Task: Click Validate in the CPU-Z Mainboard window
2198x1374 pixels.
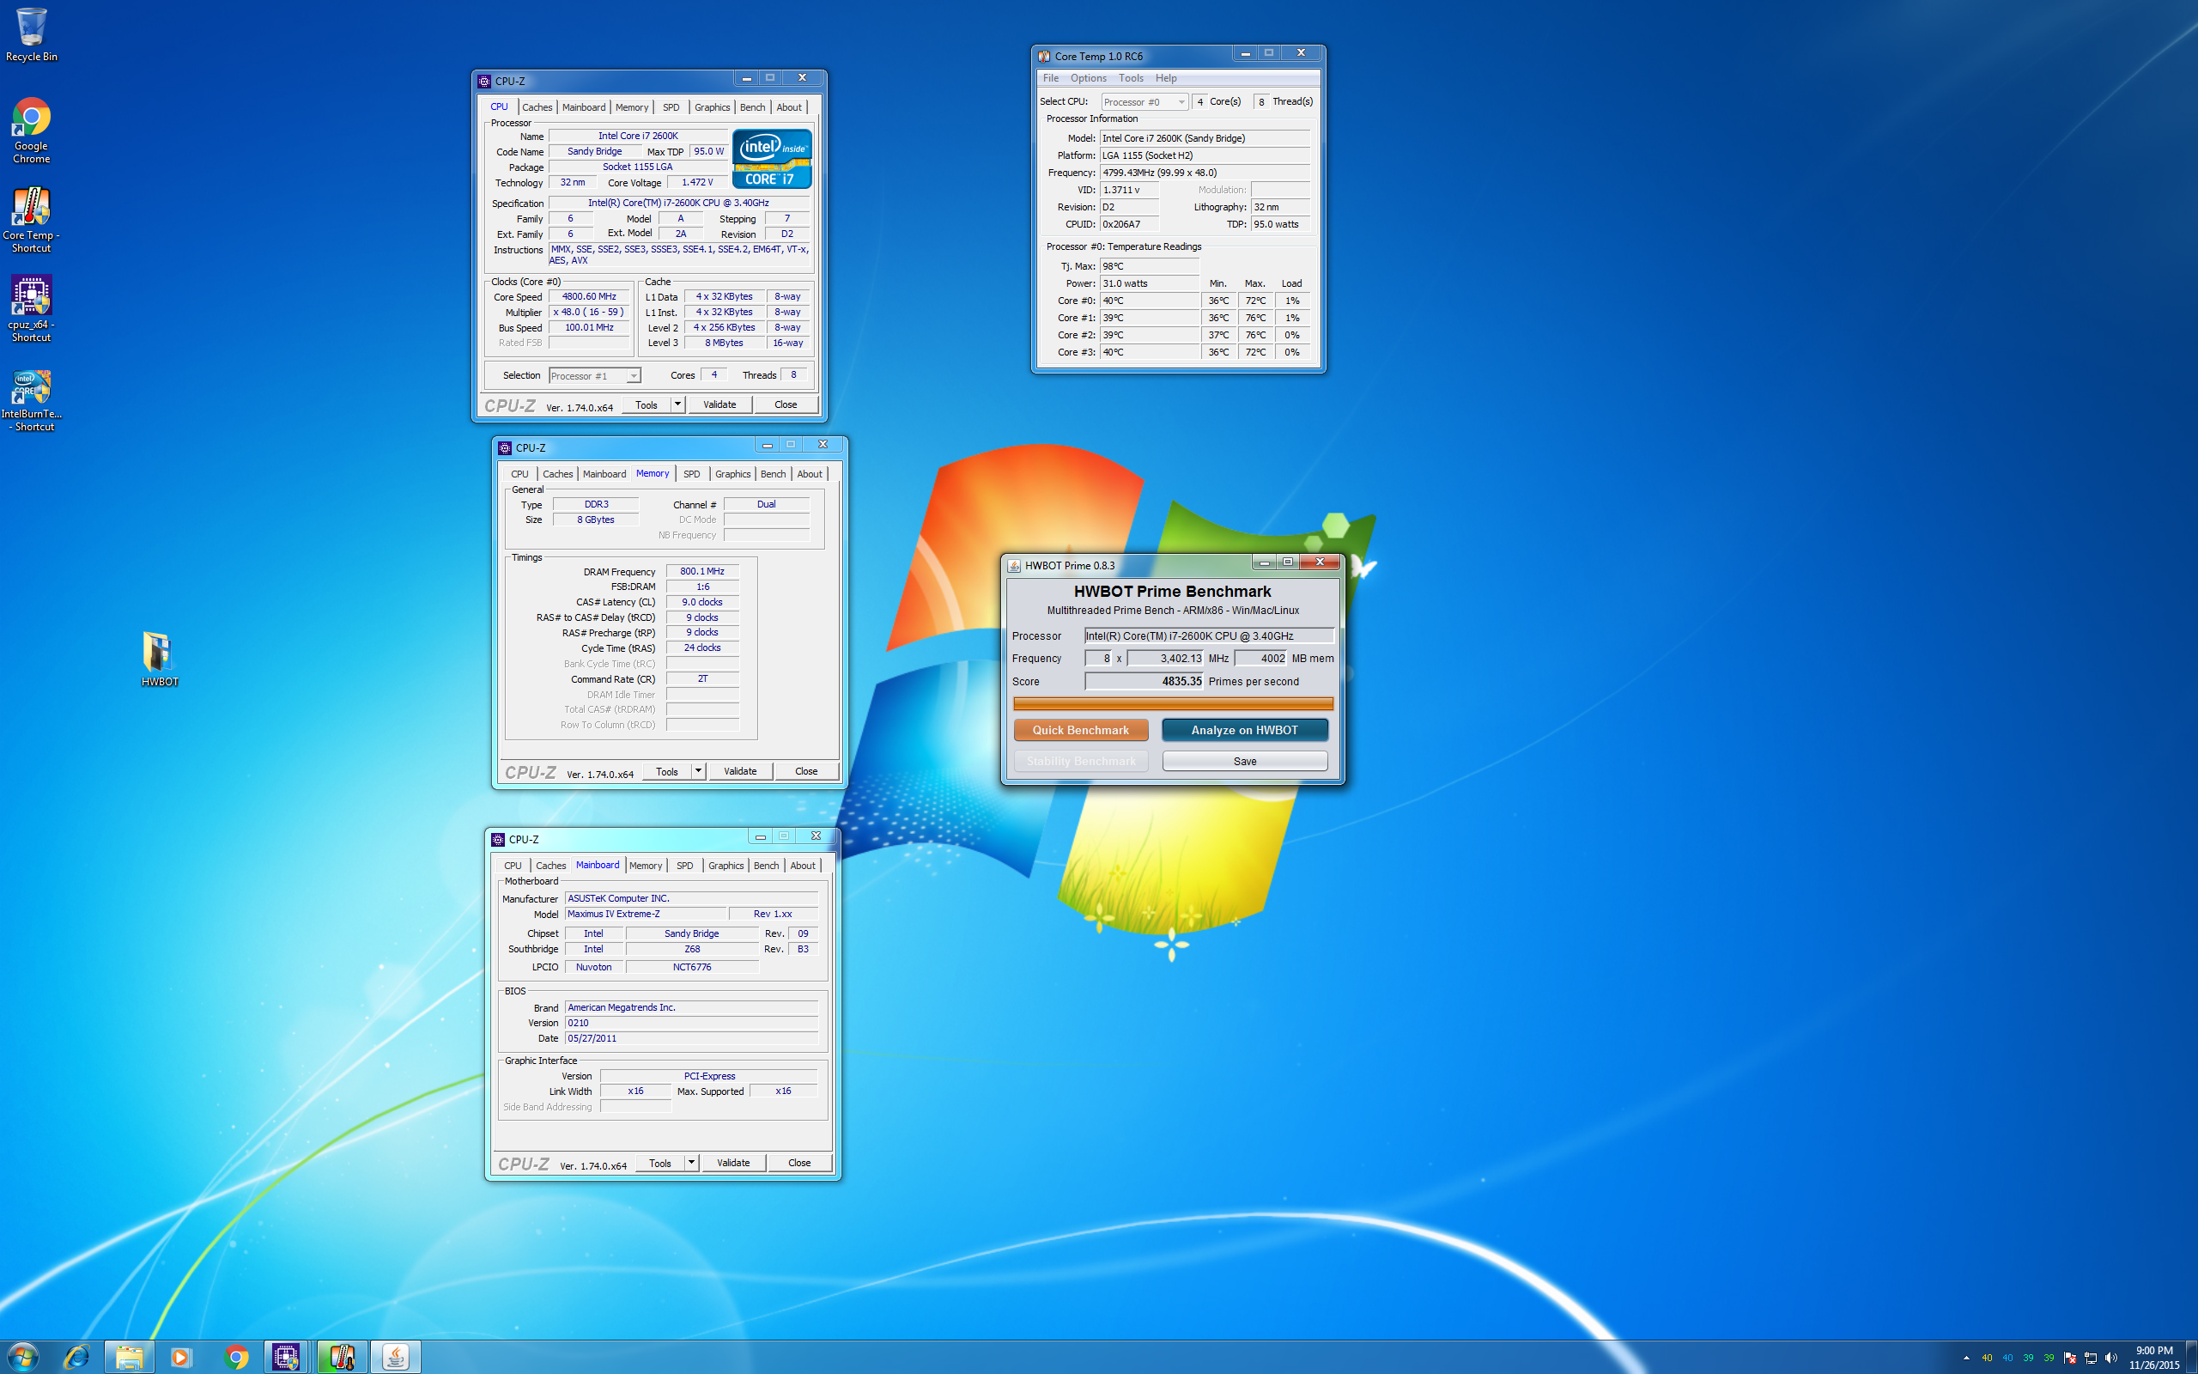Action: pyautogui.click(x=733, y=1162)
